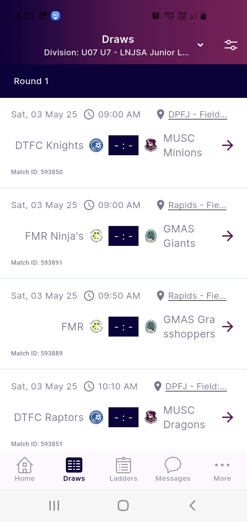Open the Messages tab
This screenshot has width=247, height=522.
(173, 469)
